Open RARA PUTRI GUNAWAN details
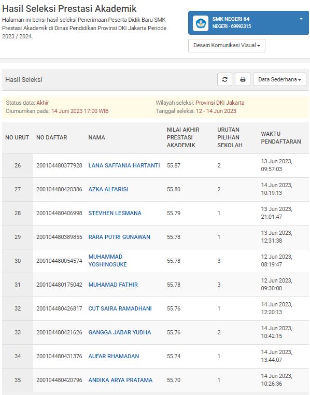 coord(119,237)
